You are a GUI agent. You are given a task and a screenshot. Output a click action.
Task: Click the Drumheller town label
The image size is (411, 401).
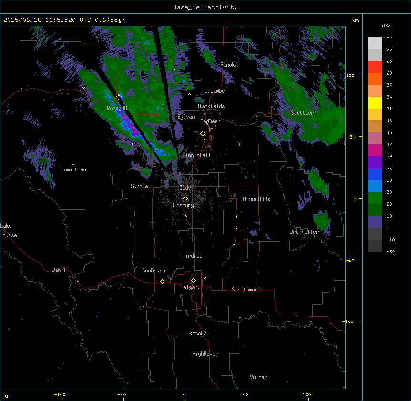pos(304,232)
